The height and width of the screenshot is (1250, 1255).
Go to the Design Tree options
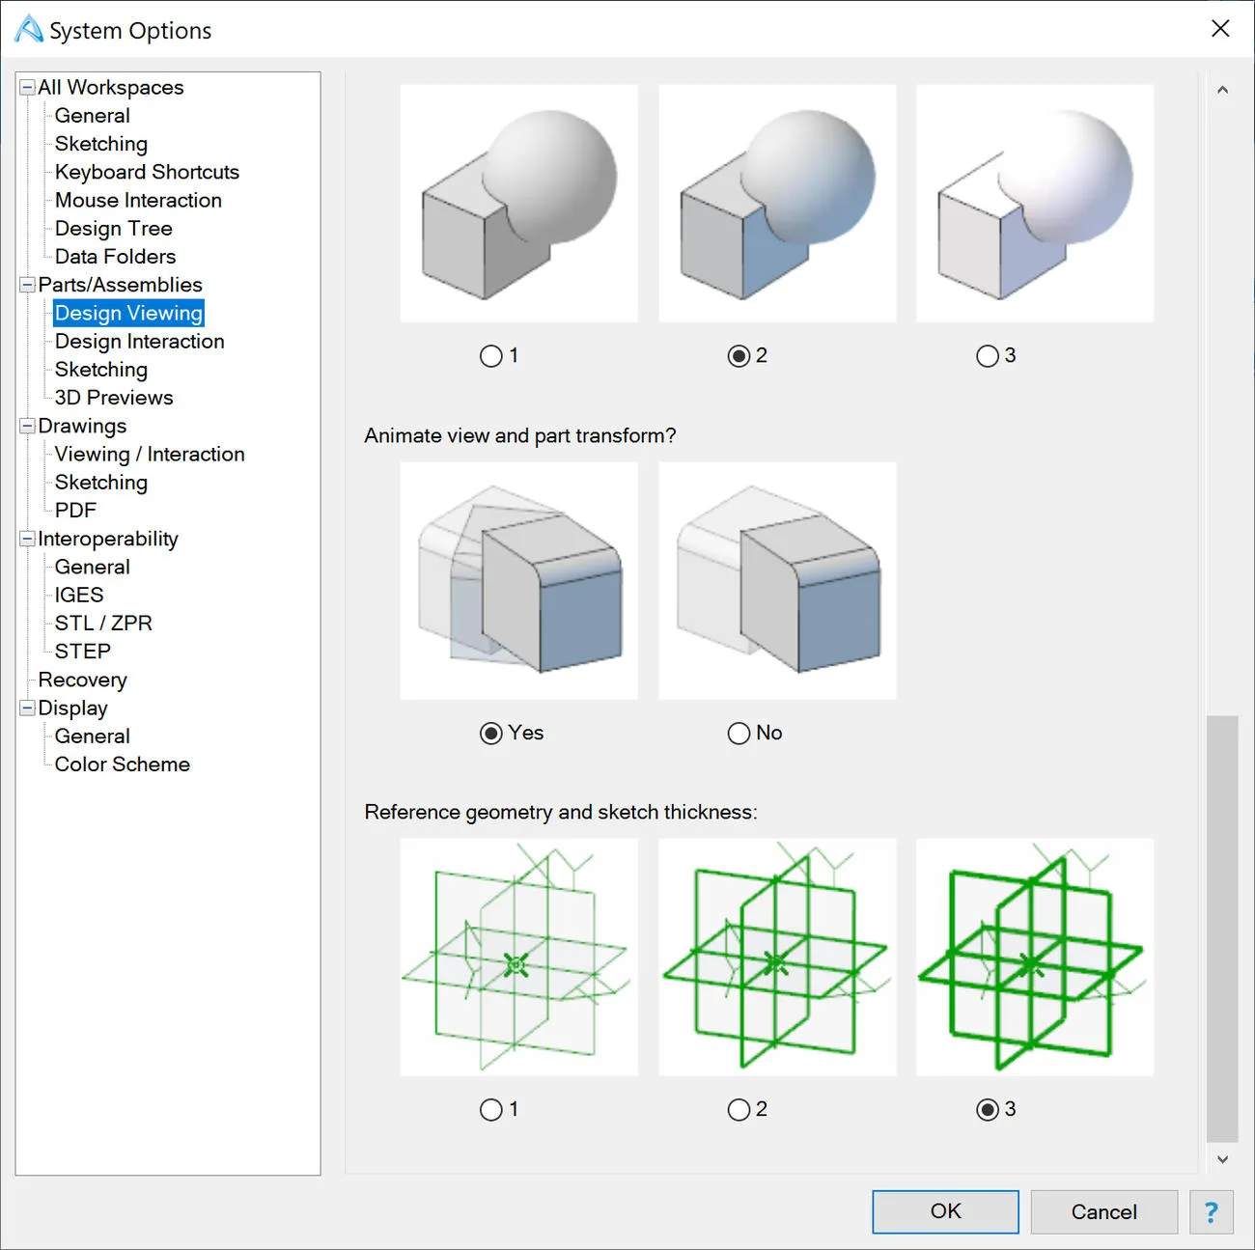point(113,229)
